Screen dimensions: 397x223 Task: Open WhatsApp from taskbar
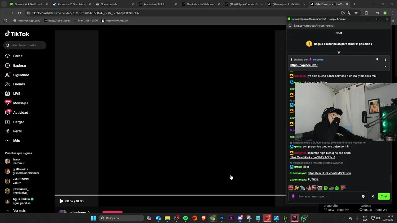[304, 218]
